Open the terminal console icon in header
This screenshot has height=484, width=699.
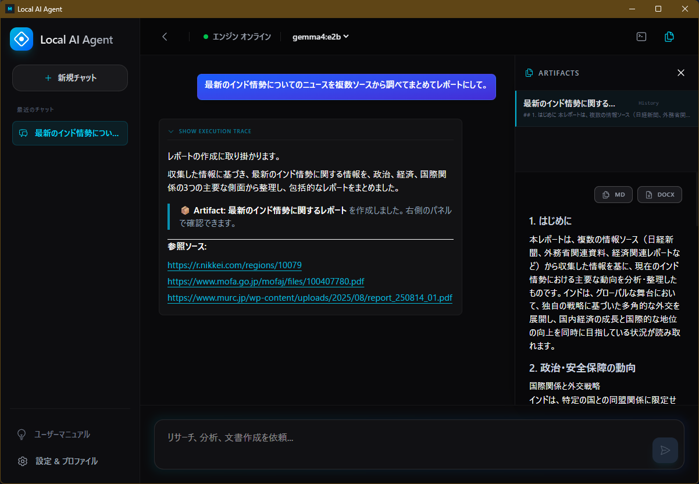point(641,37)
